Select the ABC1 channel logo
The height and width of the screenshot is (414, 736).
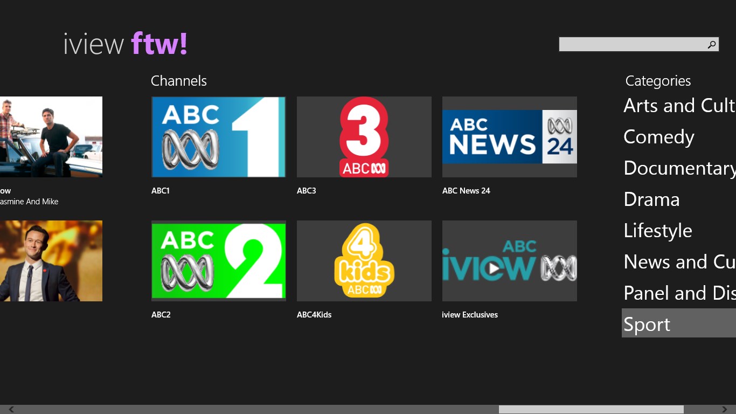[x=218, y=137]
